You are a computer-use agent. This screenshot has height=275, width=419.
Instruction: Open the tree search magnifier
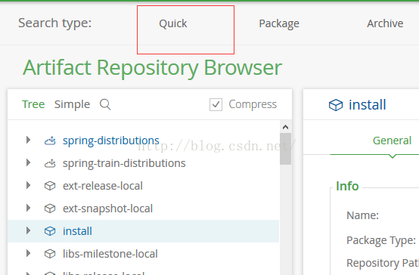(105, 104)
